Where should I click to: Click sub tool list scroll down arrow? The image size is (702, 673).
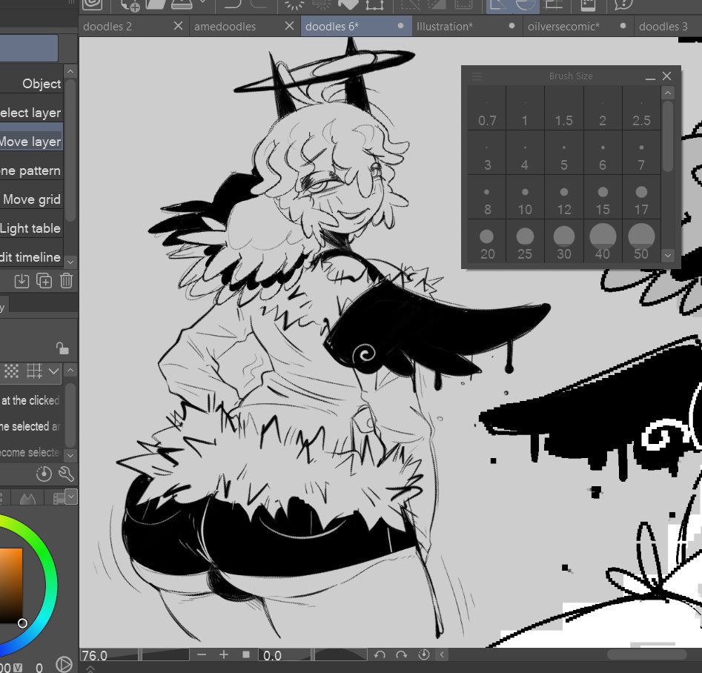(x=70, y=262)
